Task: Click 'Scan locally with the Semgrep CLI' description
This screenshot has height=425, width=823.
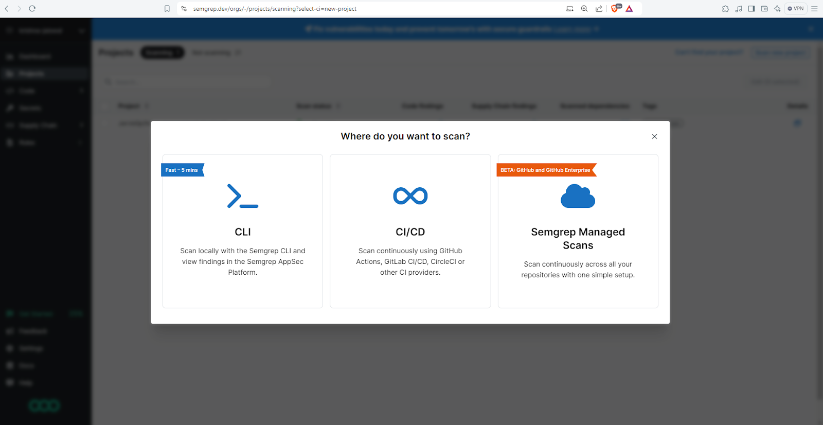Action: click(x=243, y=261)
